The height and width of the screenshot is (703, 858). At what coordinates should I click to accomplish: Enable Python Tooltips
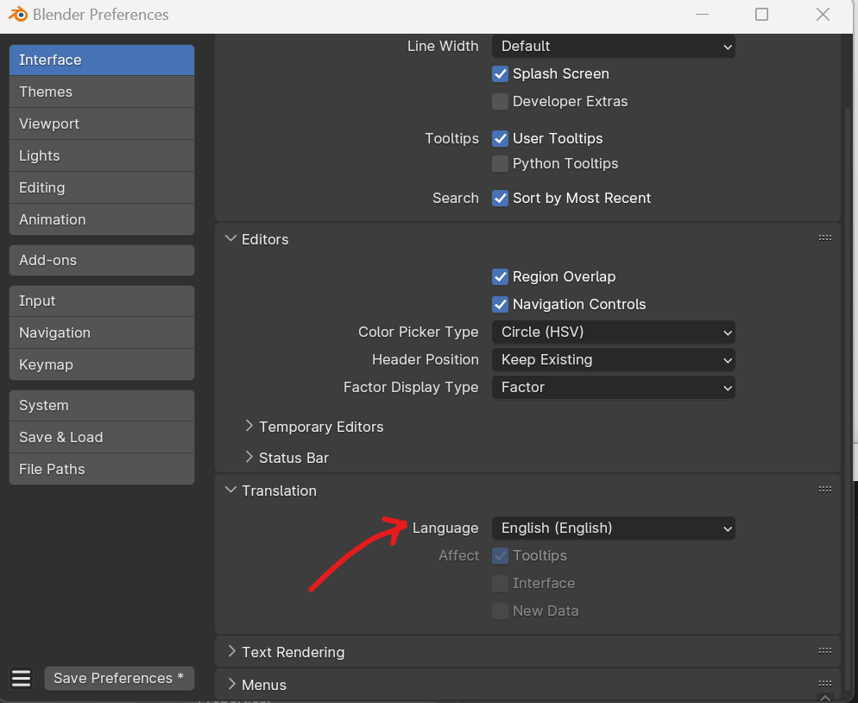pos(500,164)
